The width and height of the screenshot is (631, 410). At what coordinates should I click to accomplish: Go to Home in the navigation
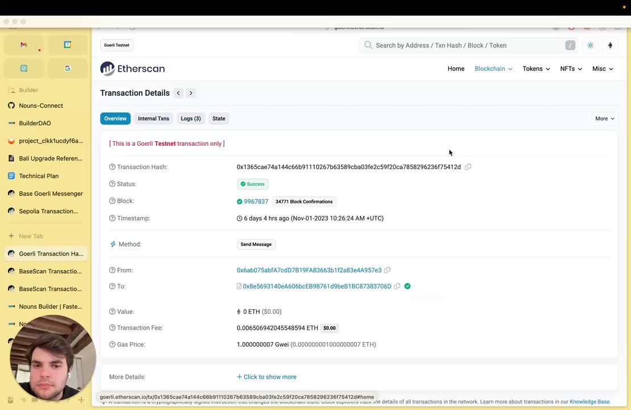(x=456, y=69)
